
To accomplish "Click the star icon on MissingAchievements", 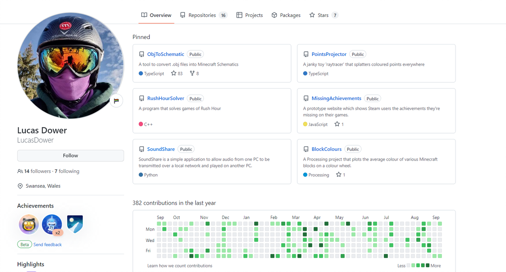I will pyautogui.click(x=337, y=124).
